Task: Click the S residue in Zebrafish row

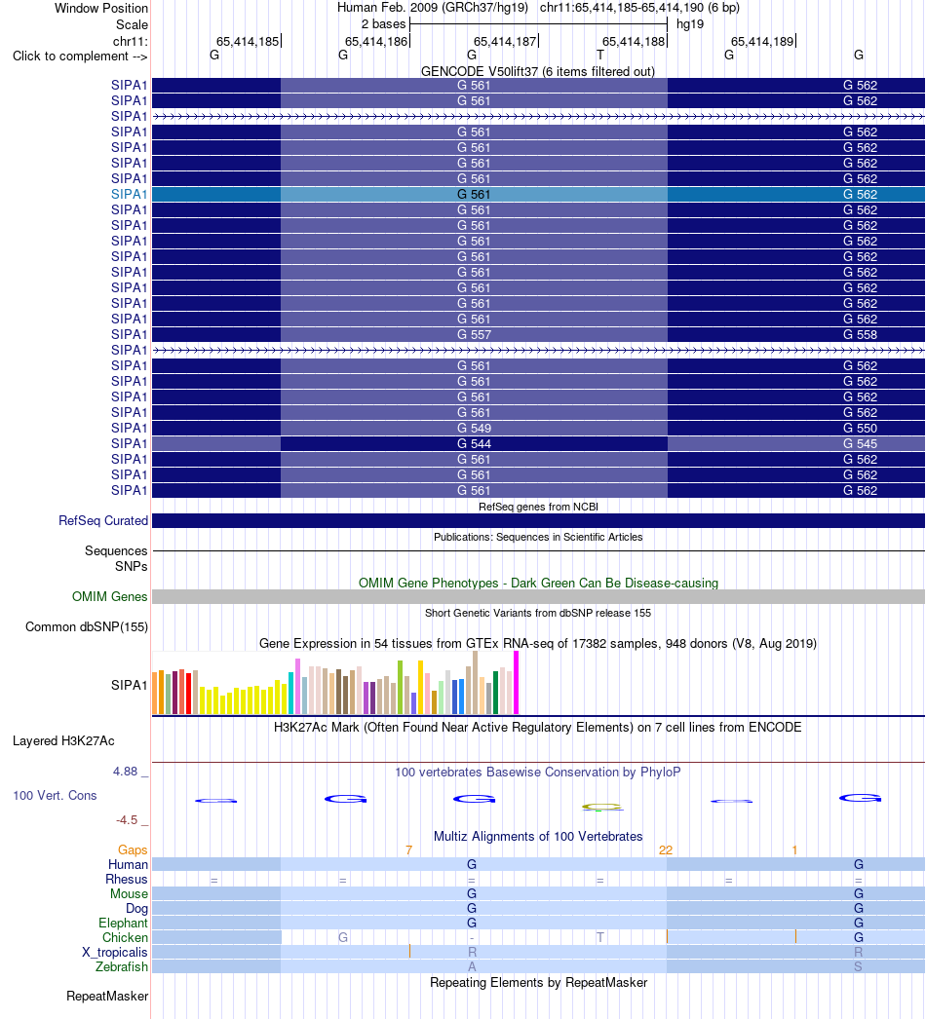Action: [859, 967]
